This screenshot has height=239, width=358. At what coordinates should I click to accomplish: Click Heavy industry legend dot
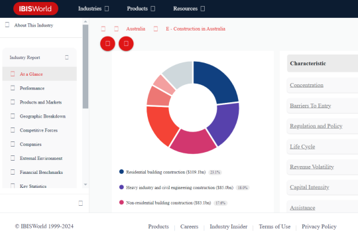coord(121,187)
